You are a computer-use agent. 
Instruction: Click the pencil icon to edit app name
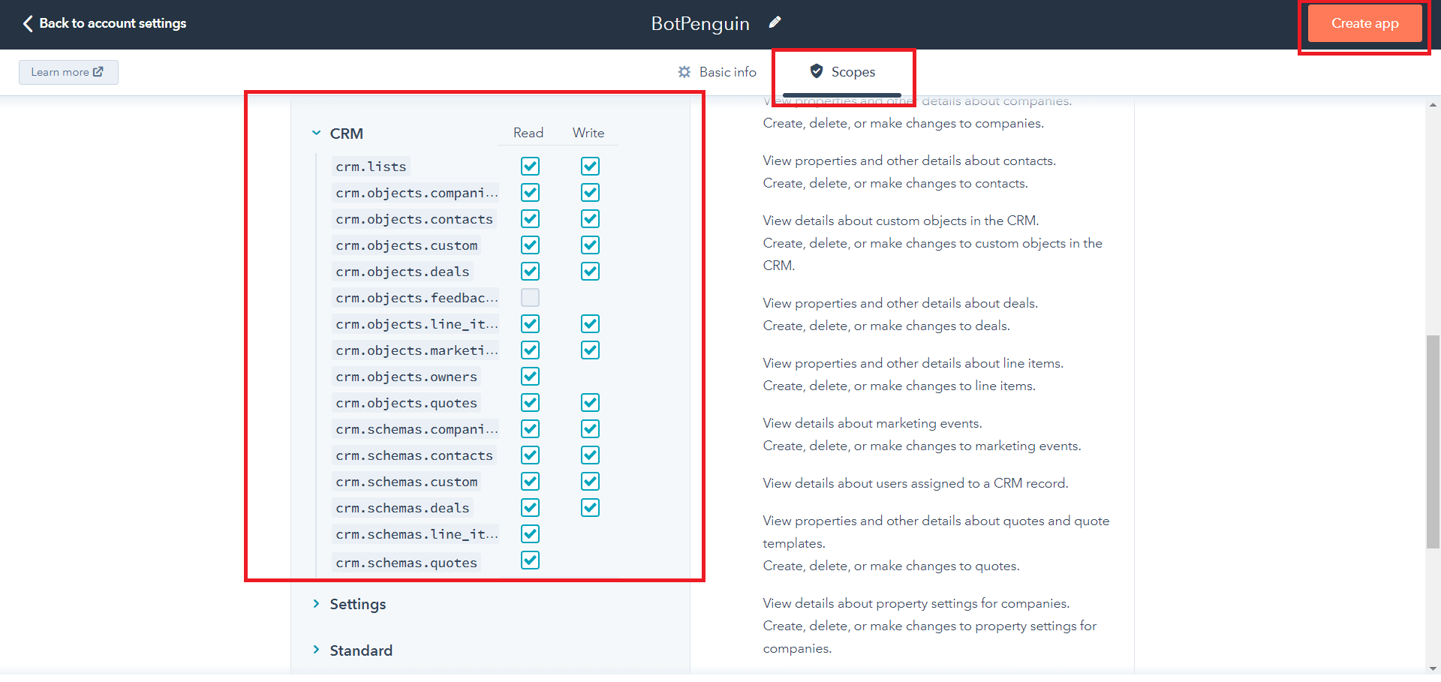pyautogui.click(x=775, y=23)
